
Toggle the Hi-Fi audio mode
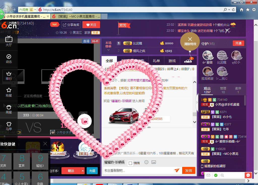pyautogui.click(x=95, y=41)
